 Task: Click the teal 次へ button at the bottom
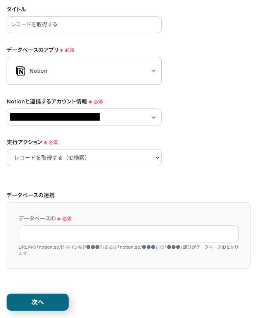click(37, 302)
